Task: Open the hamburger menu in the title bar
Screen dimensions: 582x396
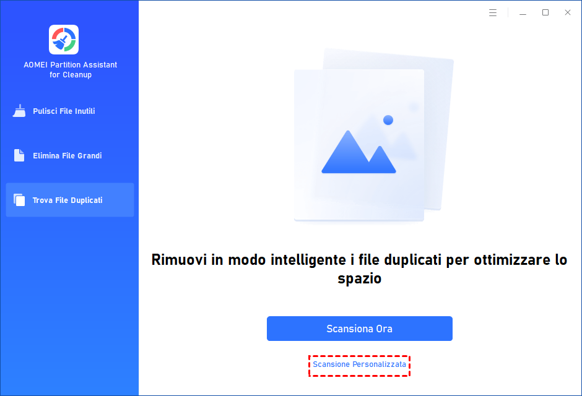Action: 493,12
